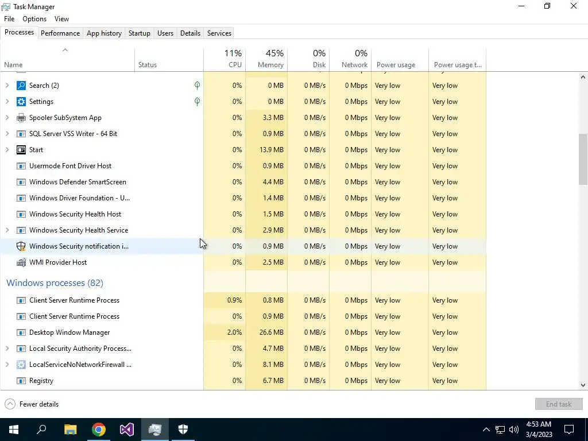Click the Spooler SubSystem App printer icon
Screen dimensions: 588x441
click(x=21, y=118)
